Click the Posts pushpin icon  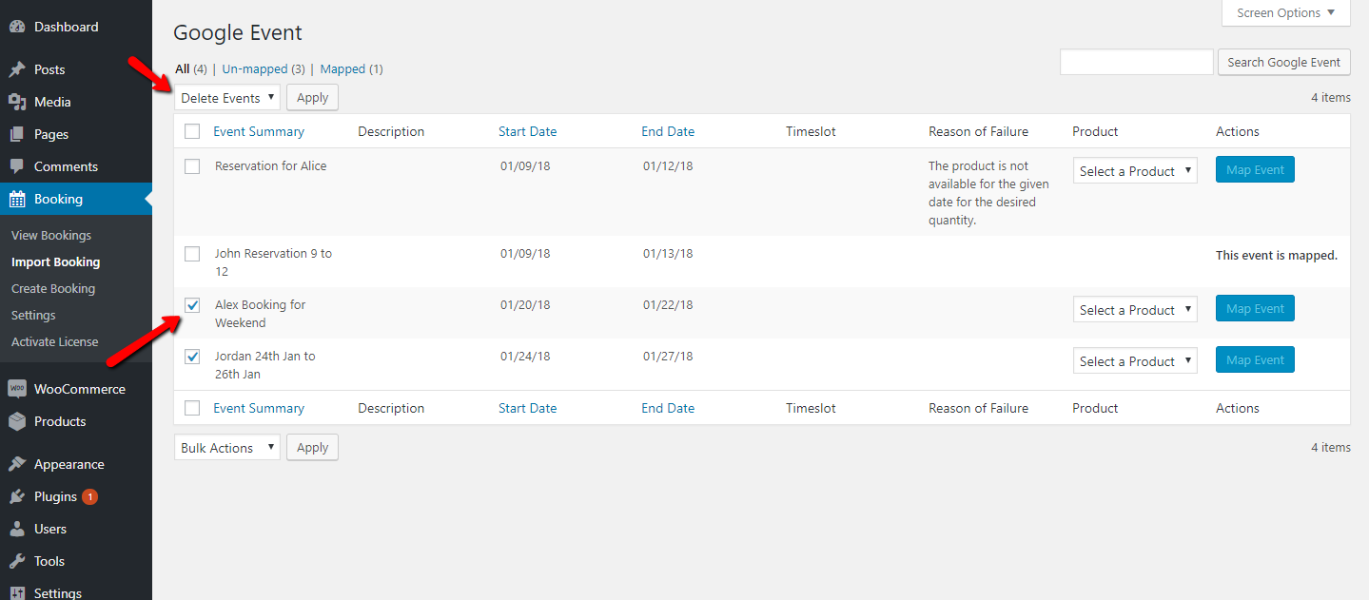pyautogui.click(x=17, y=69)
